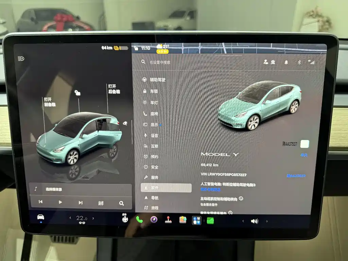The image size is (348, 261).
Task: Search media with magnifier icon
Action: (x=121, y=203)
